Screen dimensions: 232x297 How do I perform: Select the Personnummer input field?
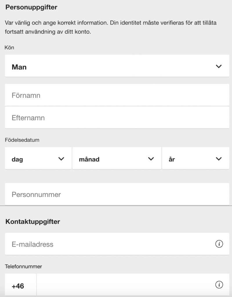(117, 194)
